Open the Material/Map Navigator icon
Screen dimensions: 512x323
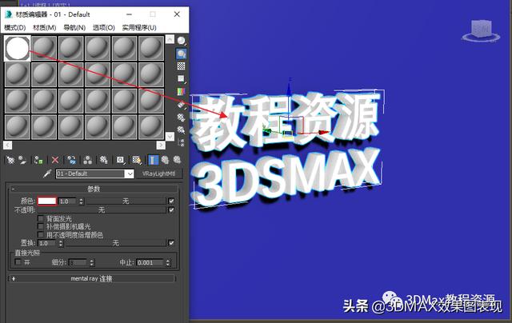tap(182, 142)
